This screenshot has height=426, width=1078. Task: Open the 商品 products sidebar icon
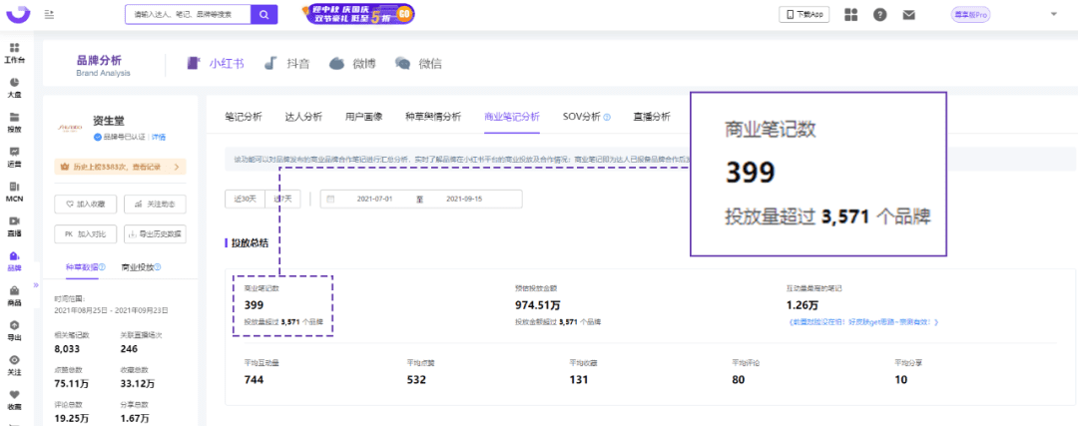click(x=14, y=296)
